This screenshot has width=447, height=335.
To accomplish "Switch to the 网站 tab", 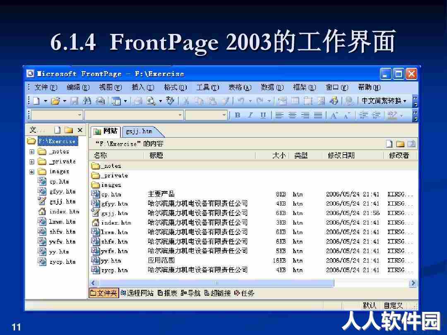I will coord(106,131).
